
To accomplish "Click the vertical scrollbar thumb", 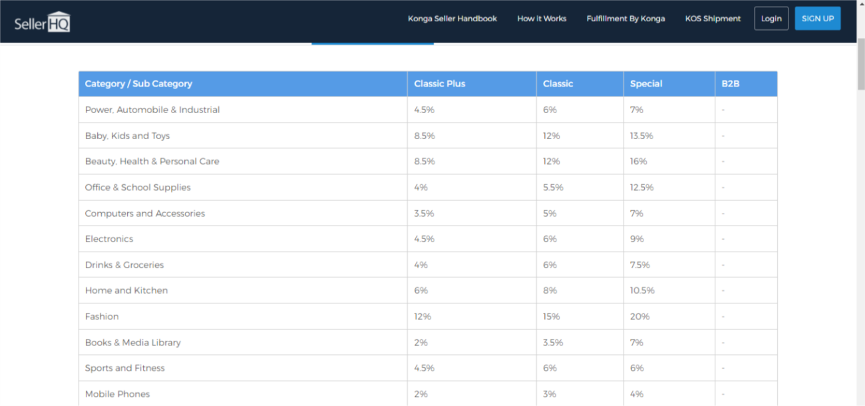I will [x=860, y=63].
